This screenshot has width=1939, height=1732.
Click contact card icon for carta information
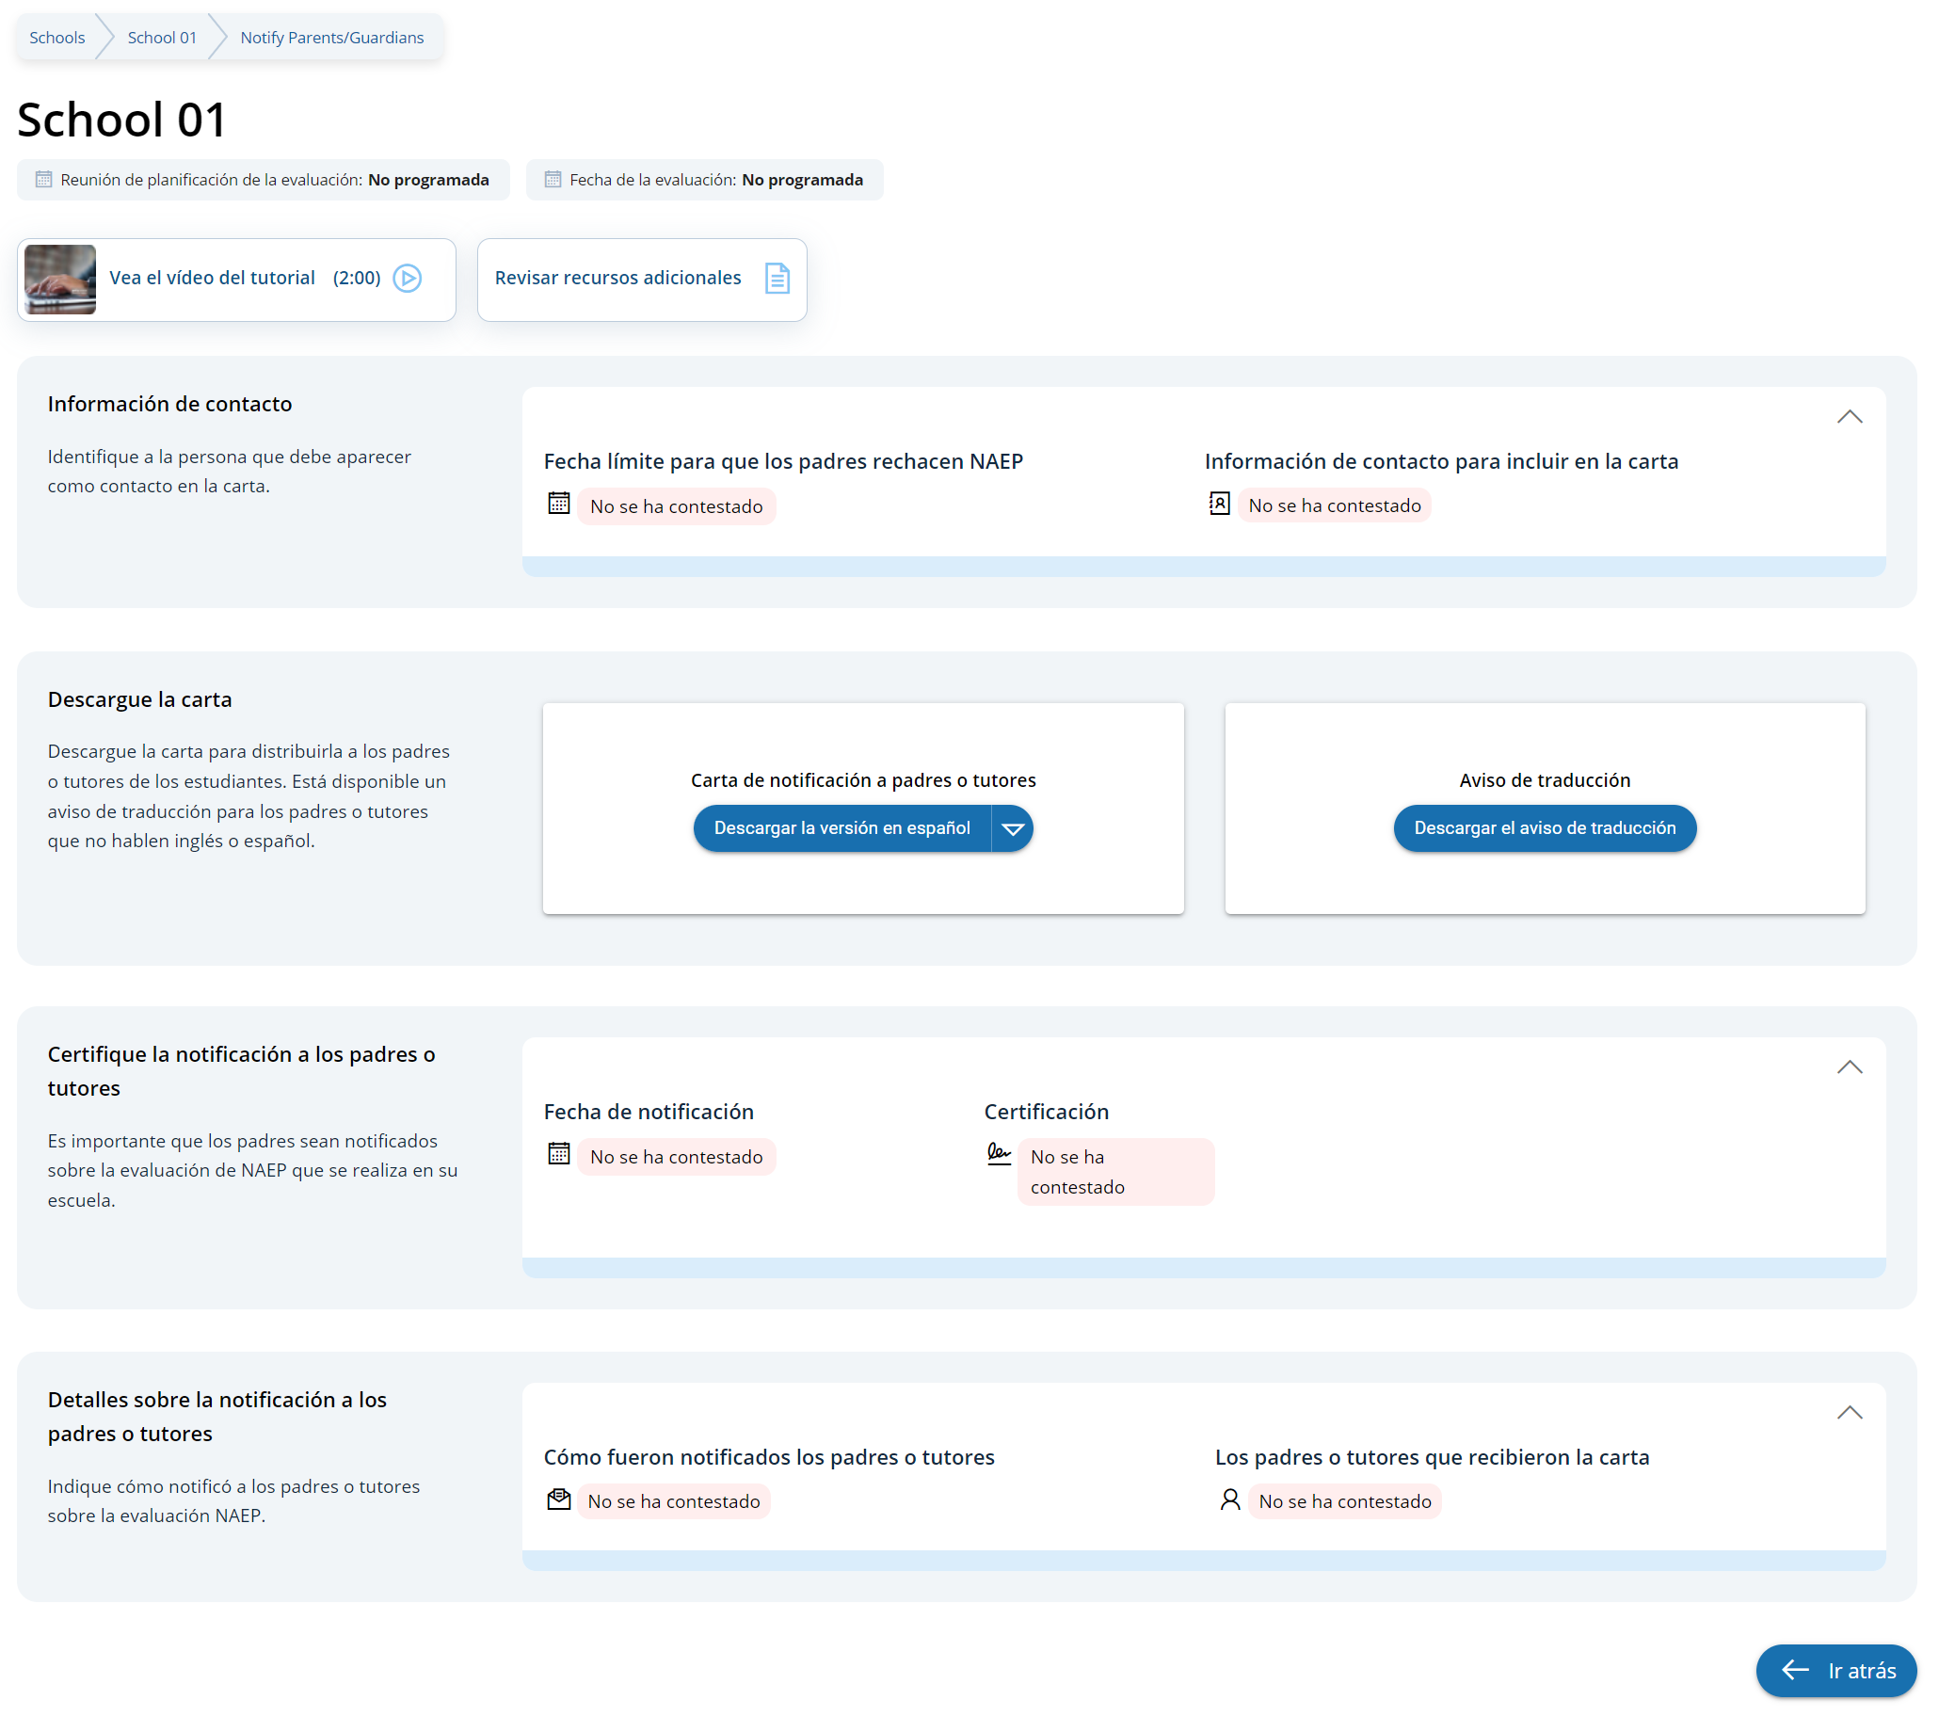[1219, 504]
